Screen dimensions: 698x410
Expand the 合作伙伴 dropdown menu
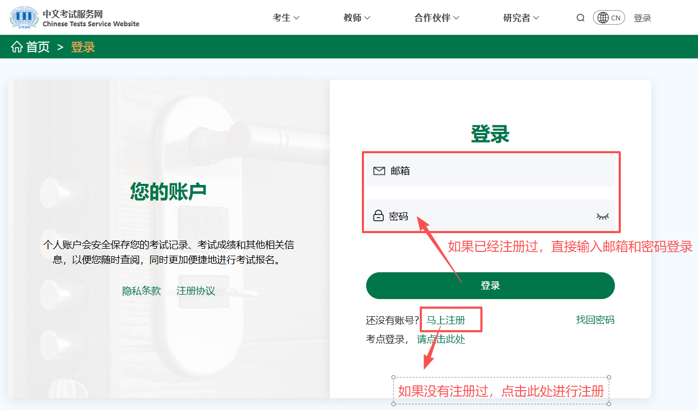pos(436,18)
